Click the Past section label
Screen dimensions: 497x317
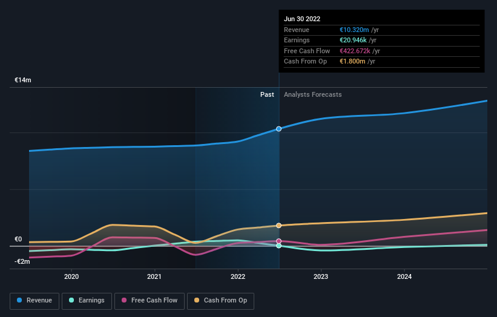[x=267, y=94]
